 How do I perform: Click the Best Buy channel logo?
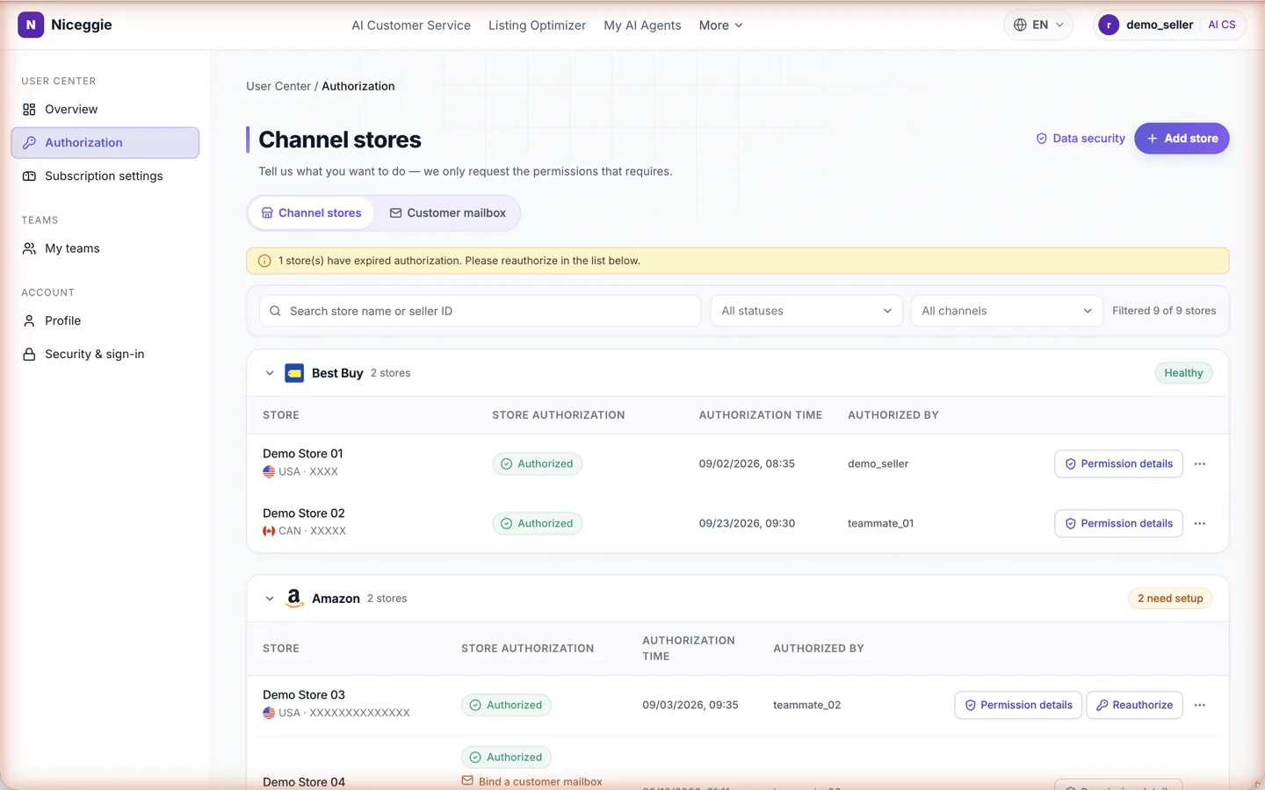tap(294, 373)
